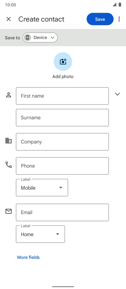
Task: Tap the phone handset icon
Action: (x=8, y=165)
